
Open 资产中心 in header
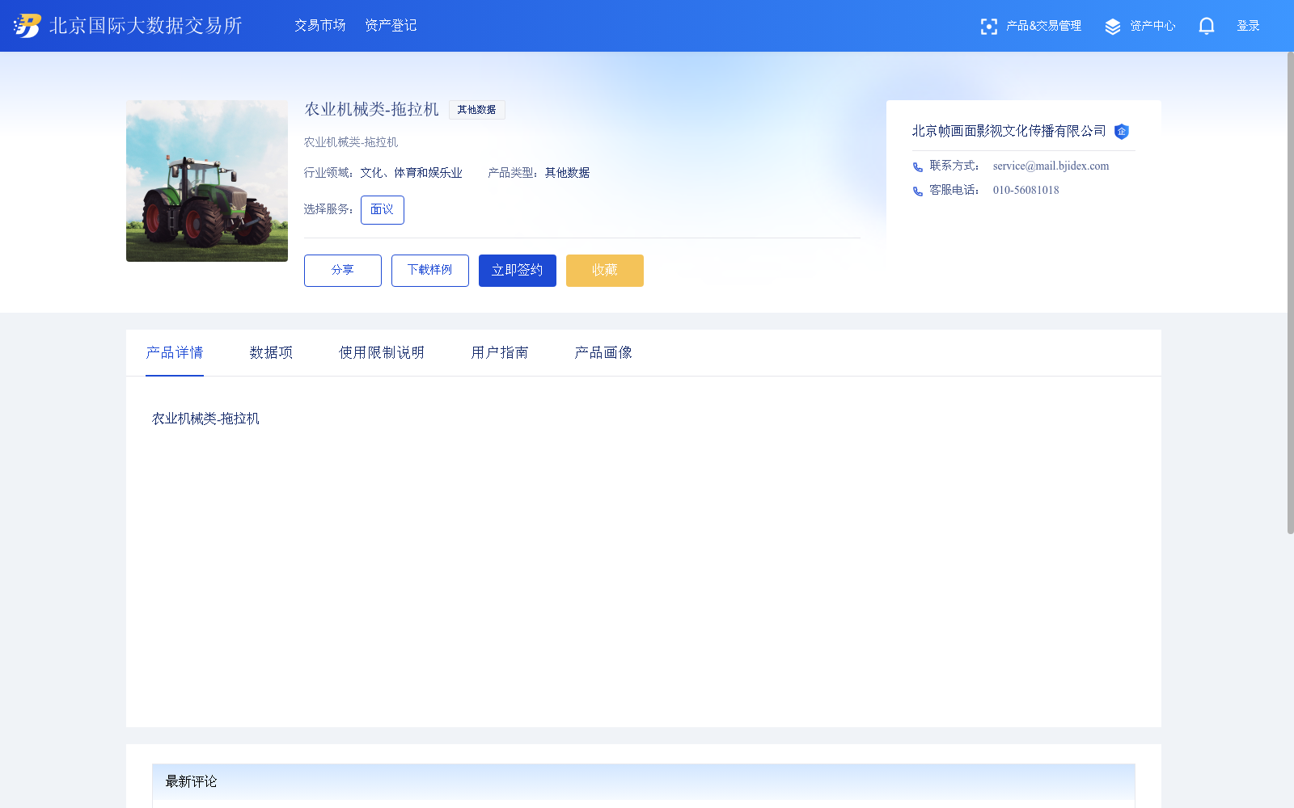[1152, 26]
